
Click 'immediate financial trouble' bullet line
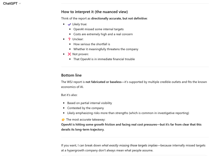(104, 59)
